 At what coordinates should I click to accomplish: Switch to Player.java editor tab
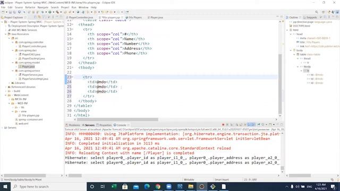tap(155, 18)
